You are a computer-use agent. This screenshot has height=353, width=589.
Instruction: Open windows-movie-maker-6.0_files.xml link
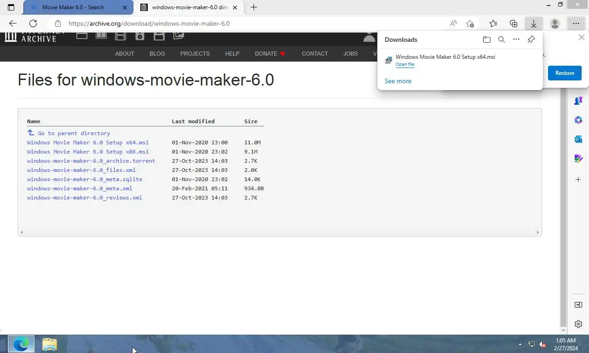(81, 170)
